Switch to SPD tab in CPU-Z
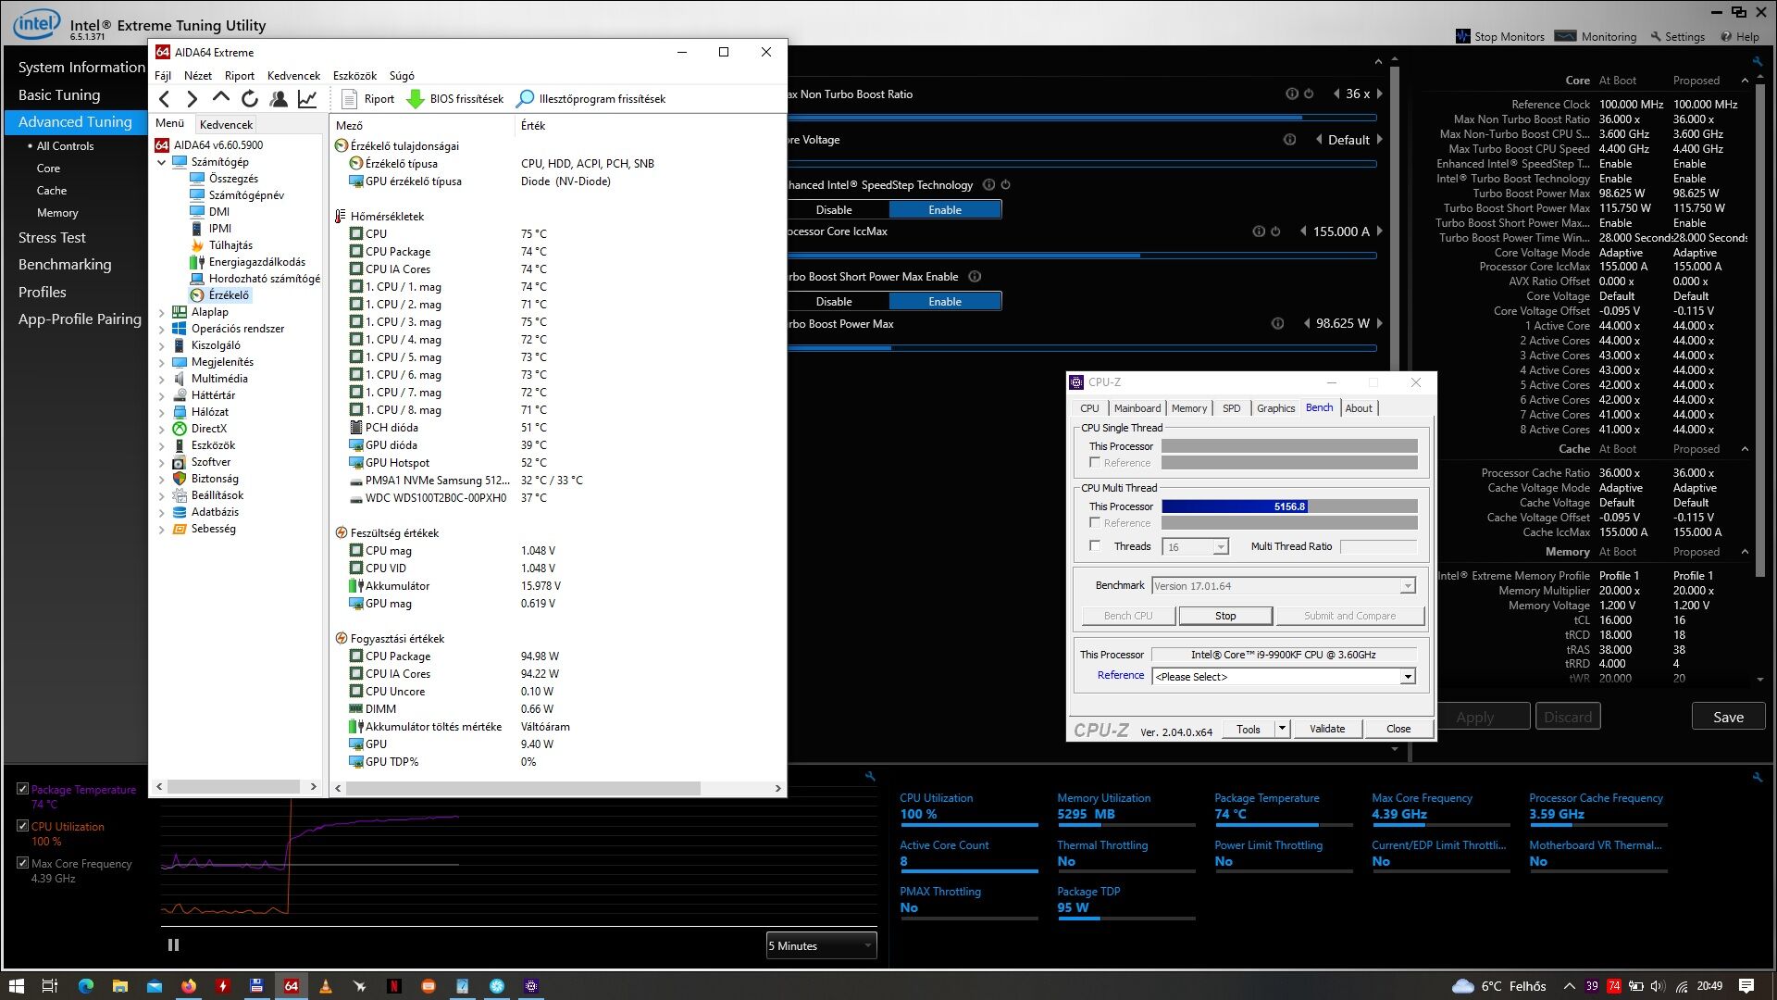Image resolution: width=1777 pixels, height=1000 pixels. [1231, 408]
